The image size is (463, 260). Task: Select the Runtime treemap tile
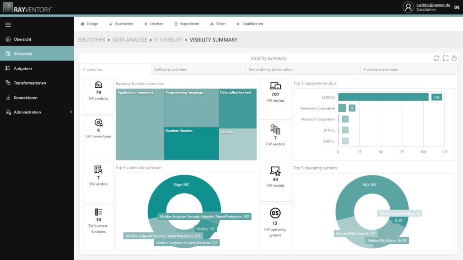pyautogui.click(x=238, y=145)
